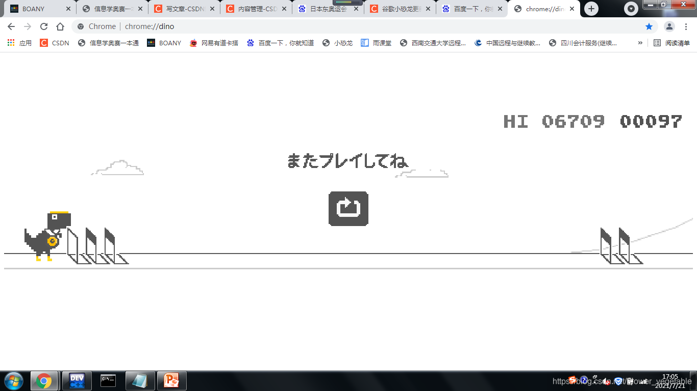Click the HI 06709 high score
The width and height of the screenshot is (697, 391).
tap(554, 121)
